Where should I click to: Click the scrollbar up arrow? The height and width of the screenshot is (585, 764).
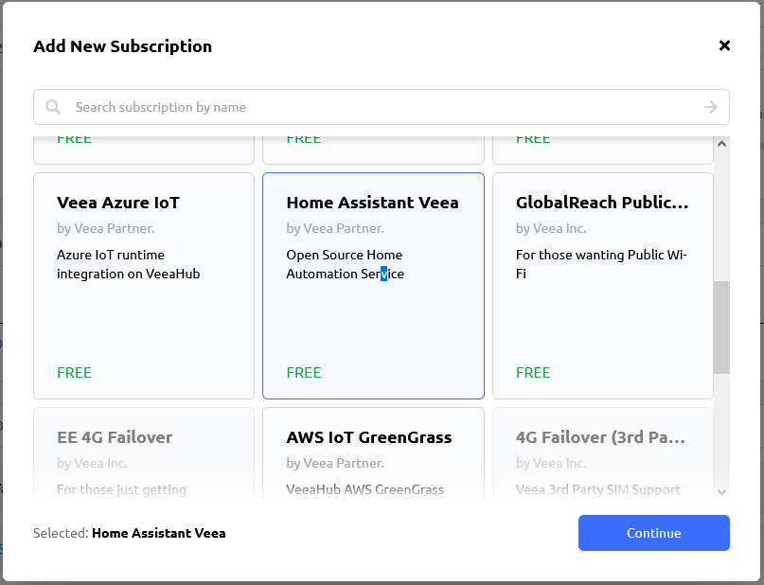(721, 144)
